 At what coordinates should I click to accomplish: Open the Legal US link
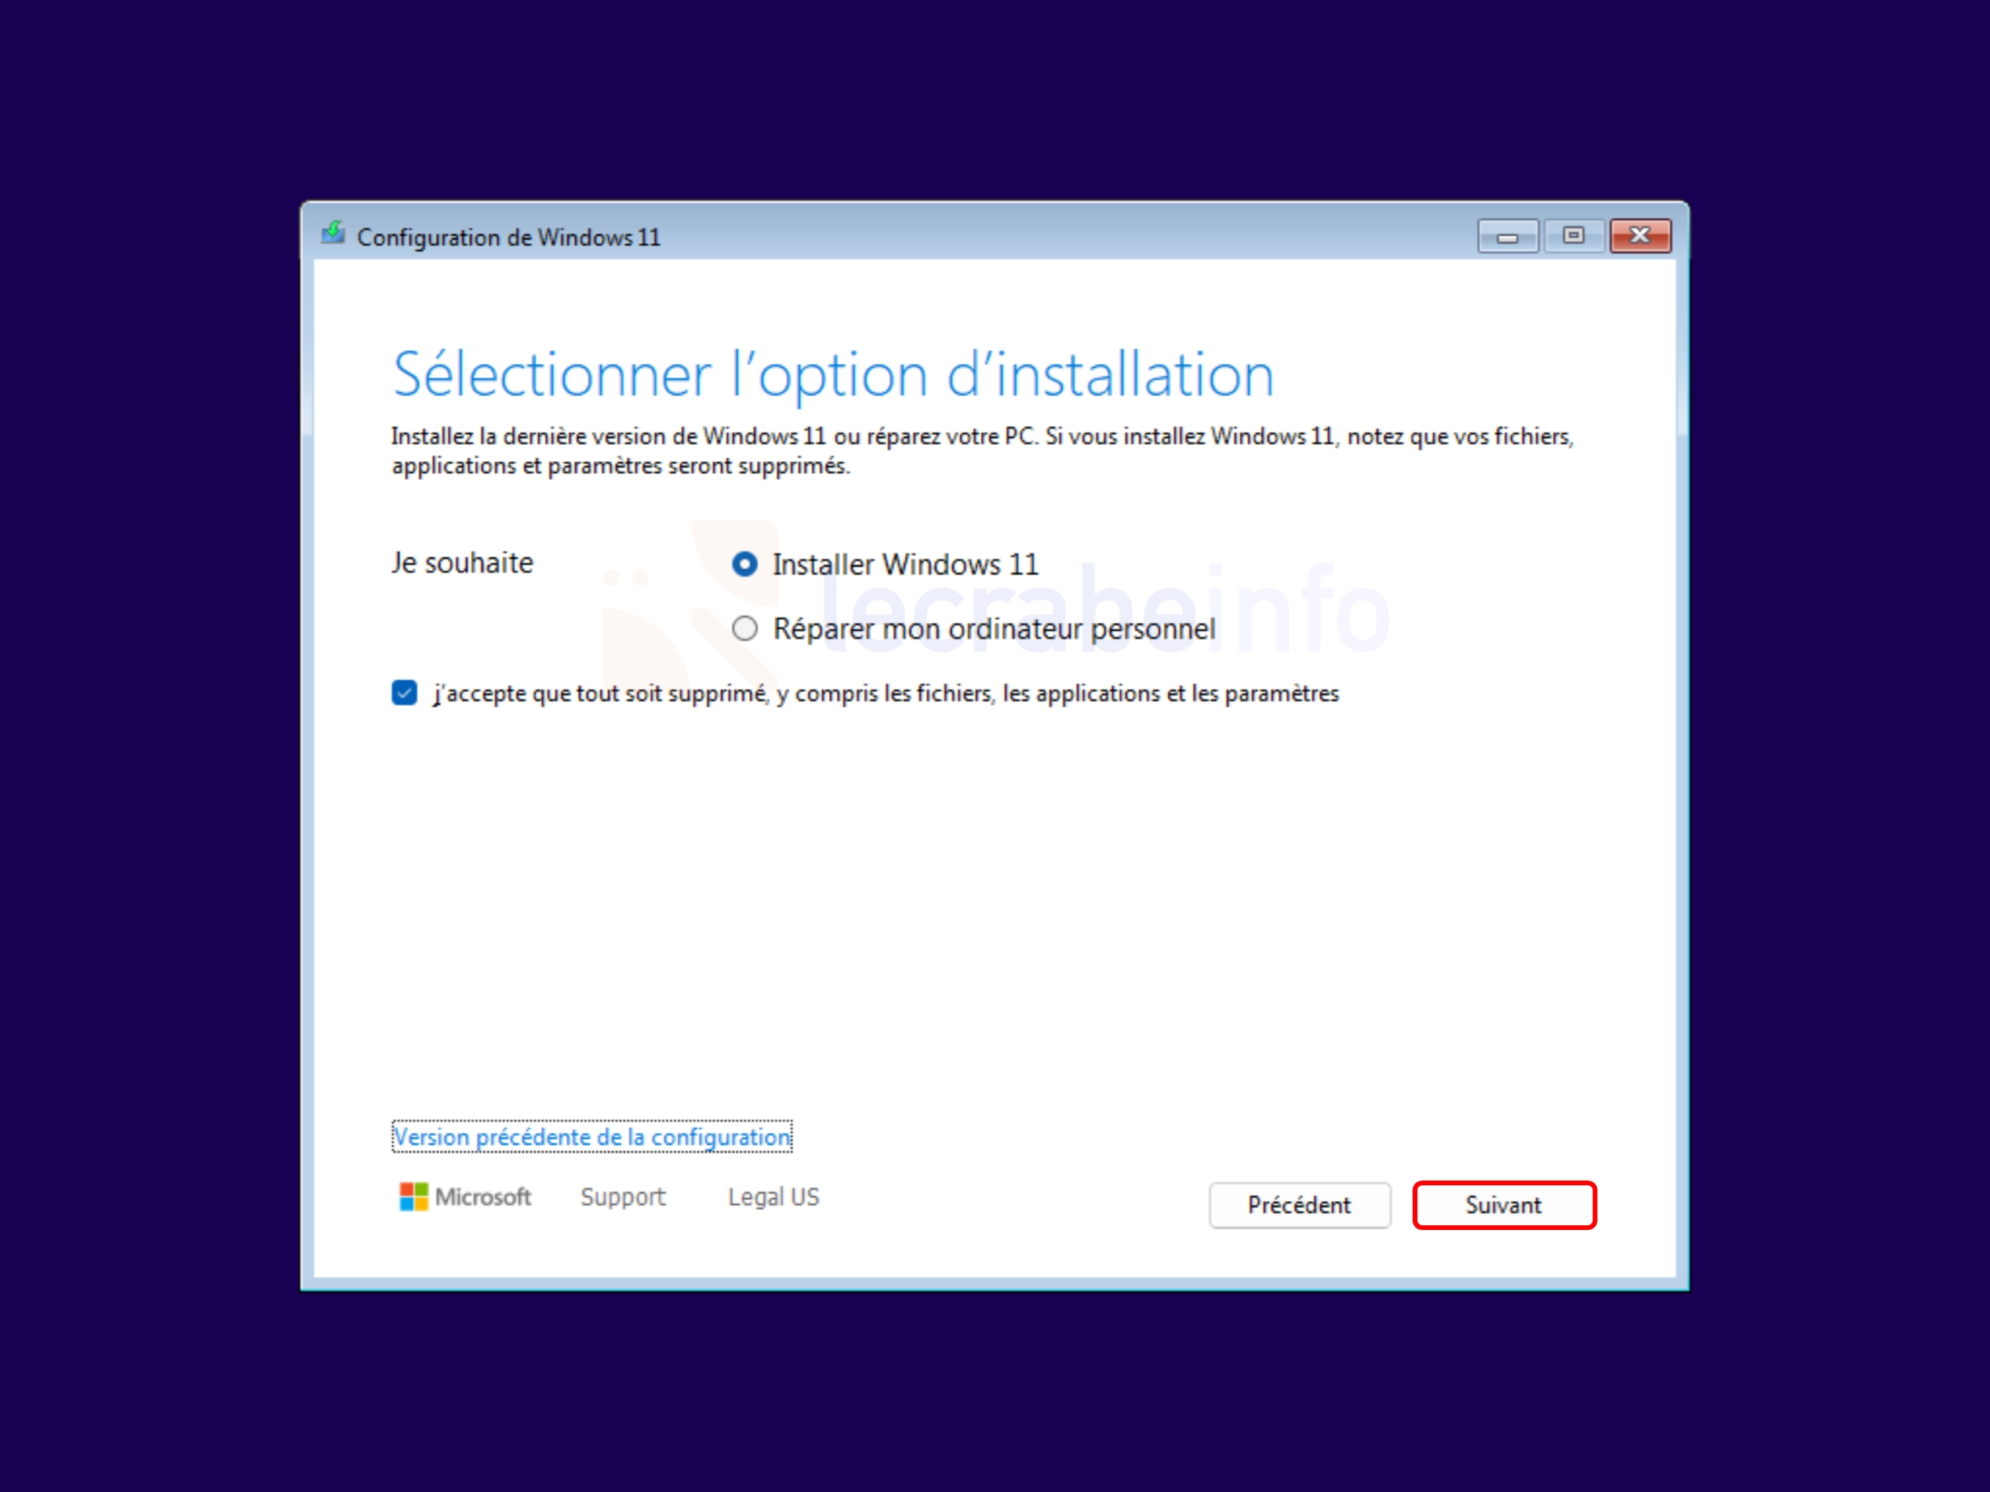(x=773, y=1197)
